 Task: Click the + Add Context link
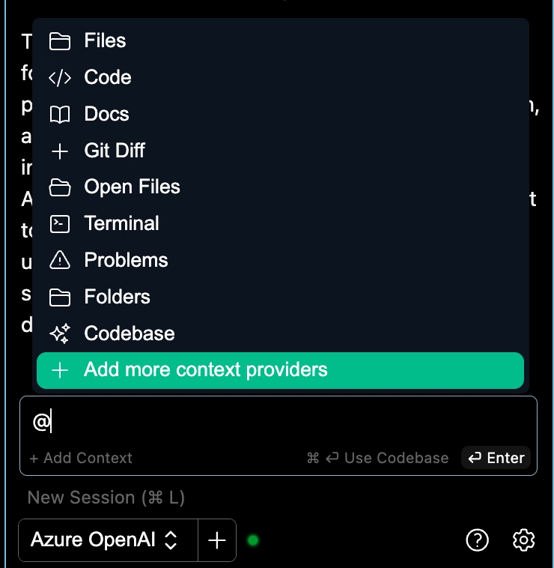pos(81,459)
